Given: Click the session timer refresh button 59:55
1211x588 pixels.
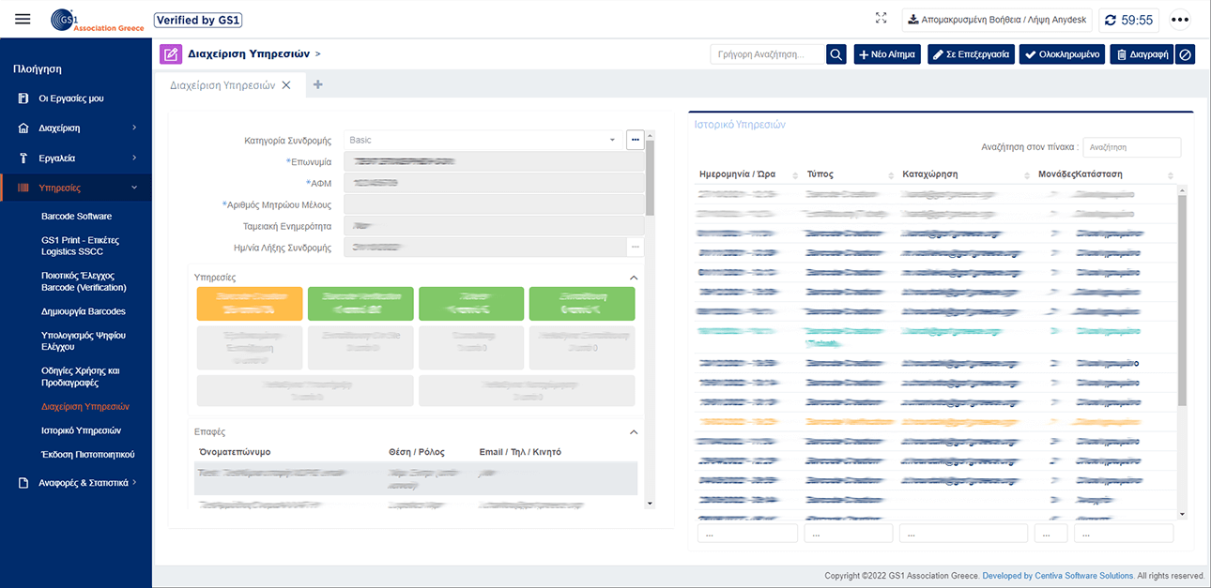Looking at the screenshot, I should pyautogui.click(x=1128, y=20).
